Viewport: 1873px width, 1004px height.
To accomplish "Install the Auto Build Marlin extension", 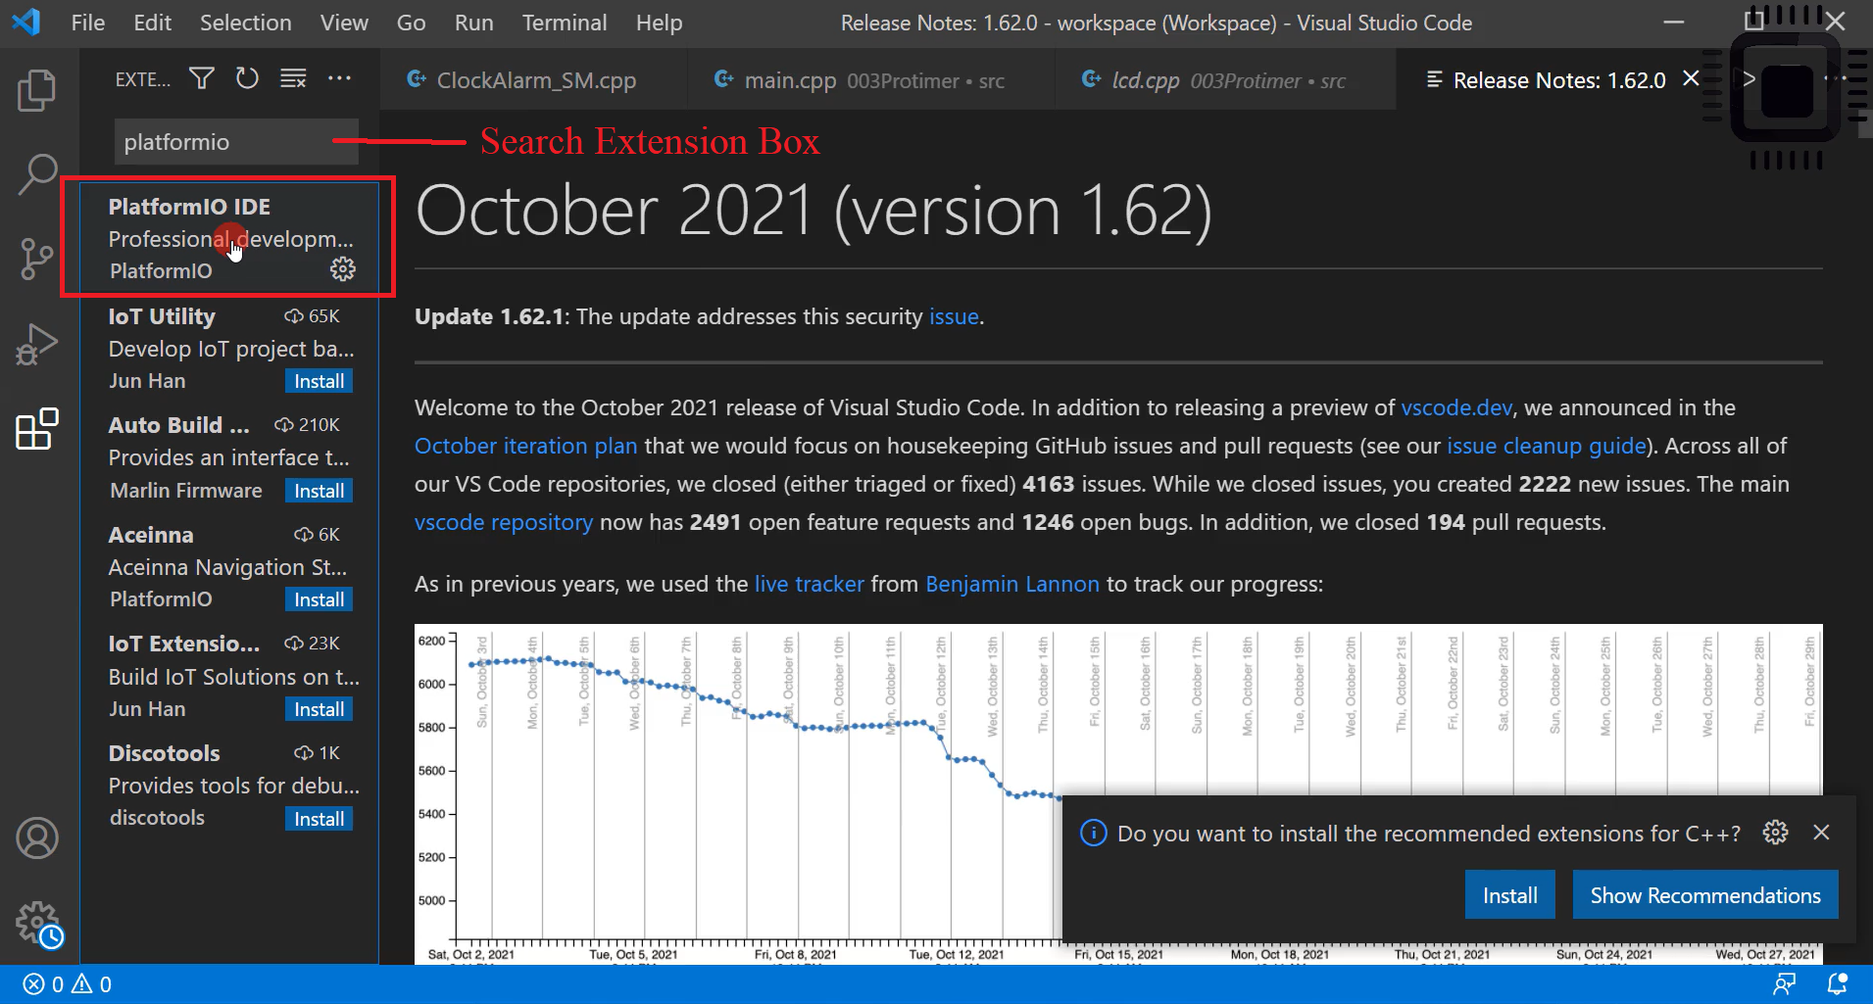I will click(320, 491).
